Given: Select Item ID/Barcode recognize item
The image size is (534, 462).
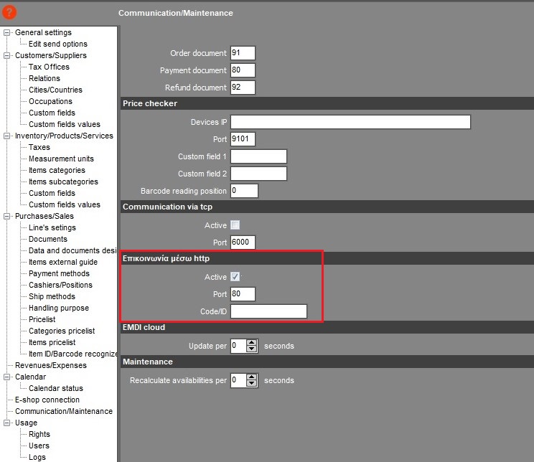Looking at the screenshot, I should 72,354.
